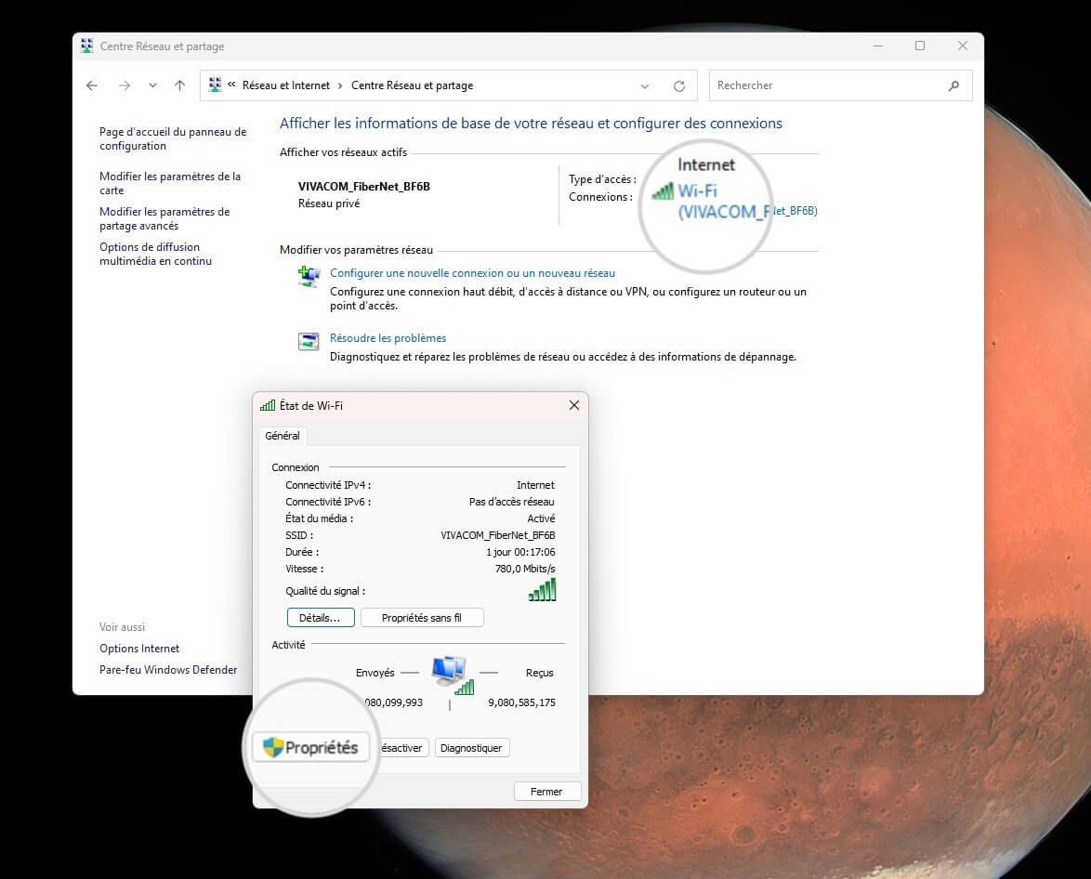
Task: Open 'Modifier les paramètres de partage avancés'
Action: 164,218
